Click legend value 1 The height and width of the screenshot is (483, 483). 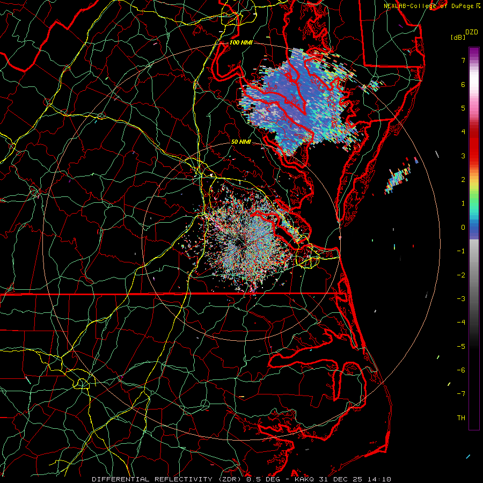[463, 203]
